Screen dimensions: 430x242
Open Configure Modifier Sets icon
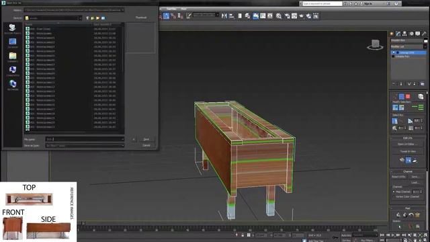423,84
